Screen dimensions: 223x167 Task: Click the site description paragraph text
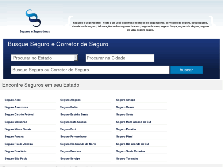[140, 26]
